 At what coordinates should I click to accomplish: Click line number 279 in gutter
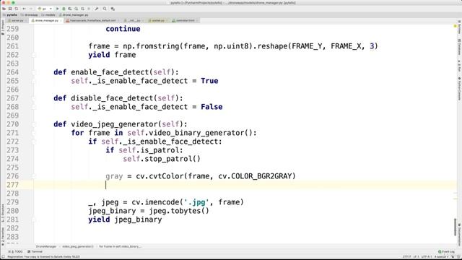[x=13, y=202]
